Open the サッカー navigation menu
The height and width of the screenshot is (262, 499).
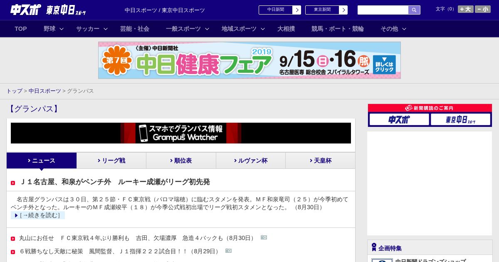coord(88,29)
